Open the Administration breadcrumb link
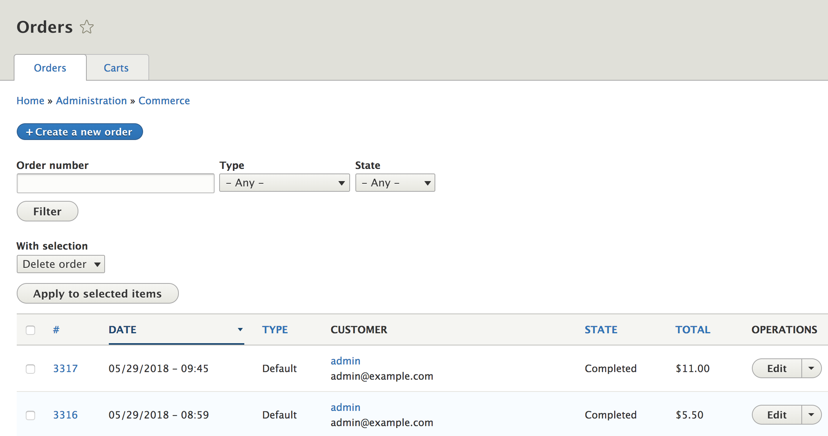The height and width of the screenshot is (436, 828). click(91, 100)
